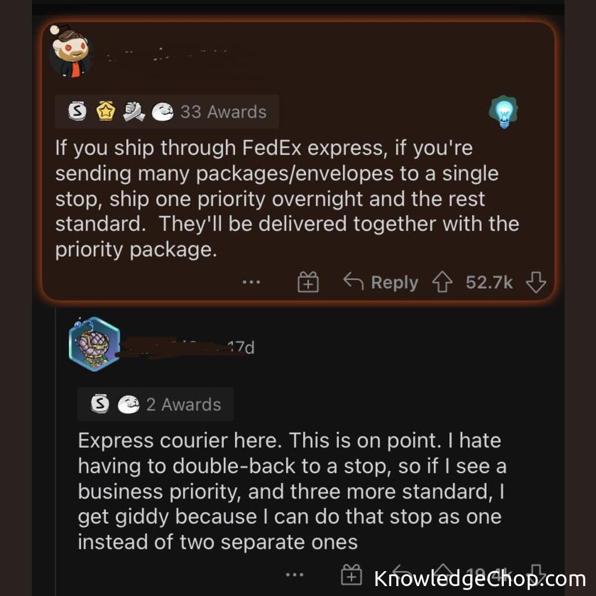
Task: Click the helping-hands award icon
Action: point(133,112)
